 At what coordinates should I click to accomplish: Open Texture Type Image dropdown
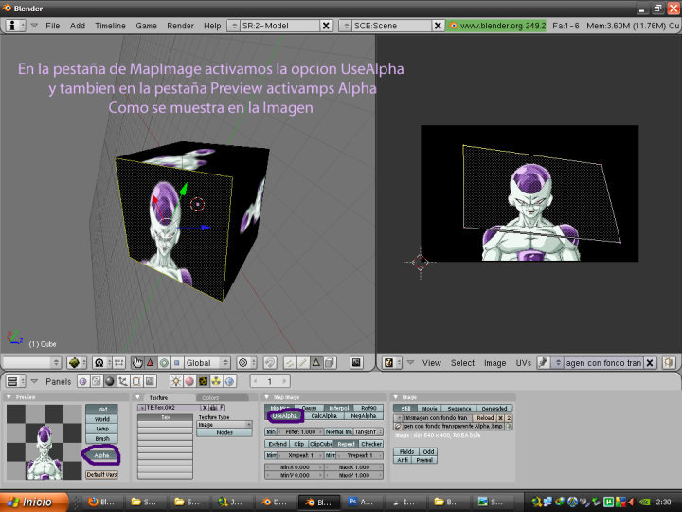pyautogui.click(x=224, y=425)
